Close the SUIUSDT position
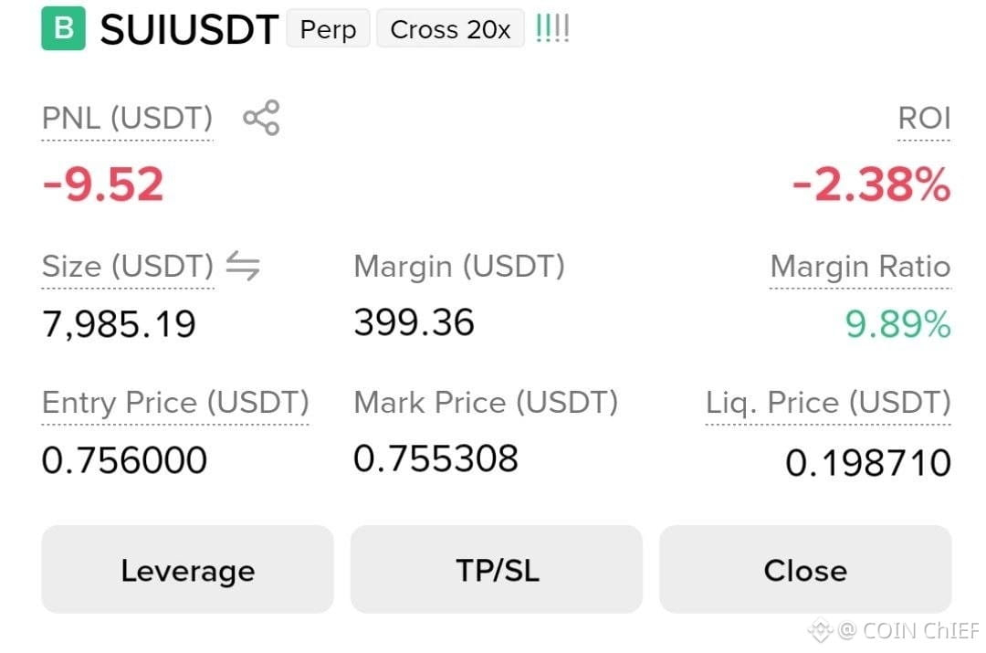The width and height of the screenshot is (986, 653). [x=805, y=569]
